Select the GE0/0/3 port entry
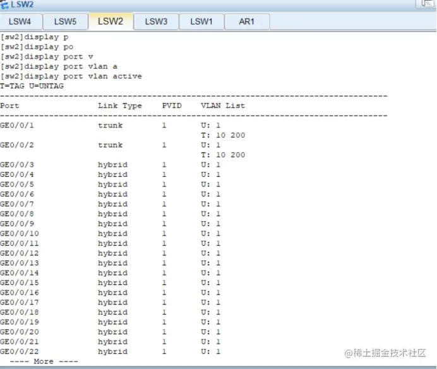Viewport: 437px width, 369px height. [x=17, y=164]
